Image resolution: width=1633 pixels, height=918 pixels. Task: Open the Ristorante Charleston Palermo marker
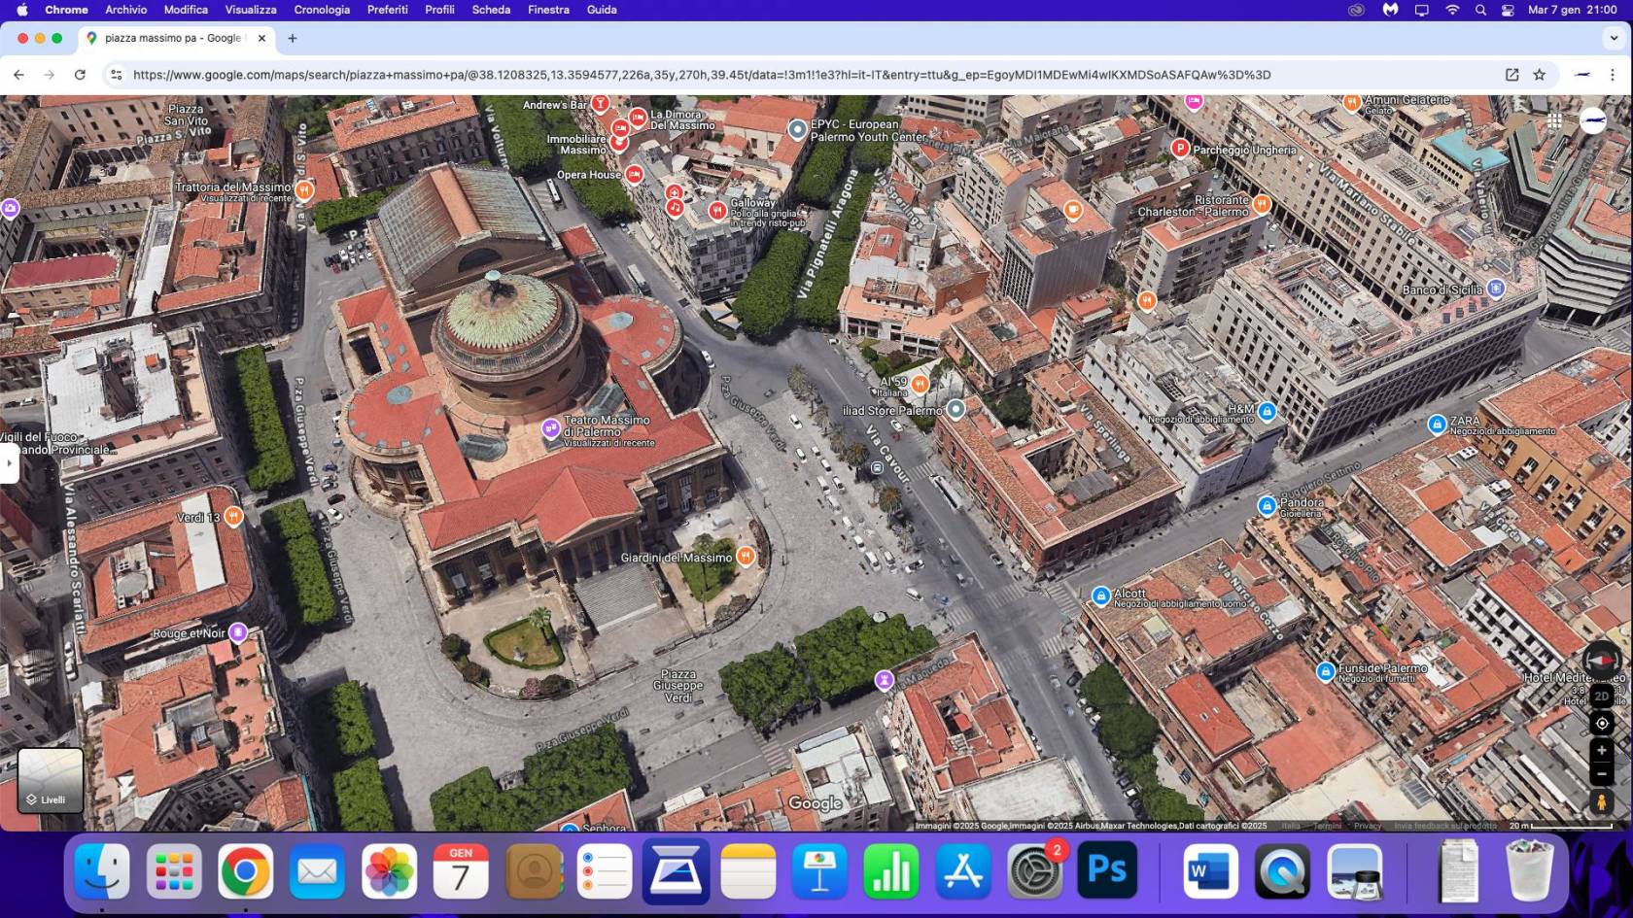point(1262,204)
